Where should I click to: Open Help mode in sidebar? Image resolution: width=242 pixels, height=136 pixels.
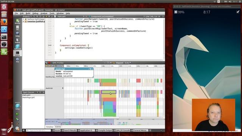17,60
